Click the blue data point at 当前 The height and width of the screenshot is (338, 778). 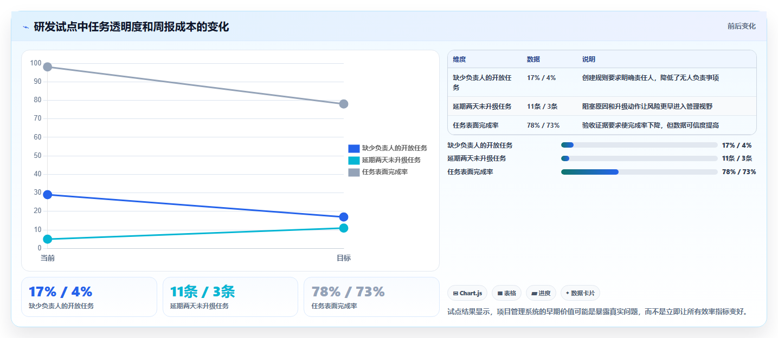(x=48, y=195)
